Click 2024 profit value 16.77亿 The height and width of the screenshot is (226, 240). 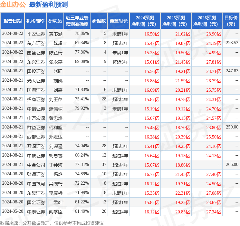click(x=152, y=174)
